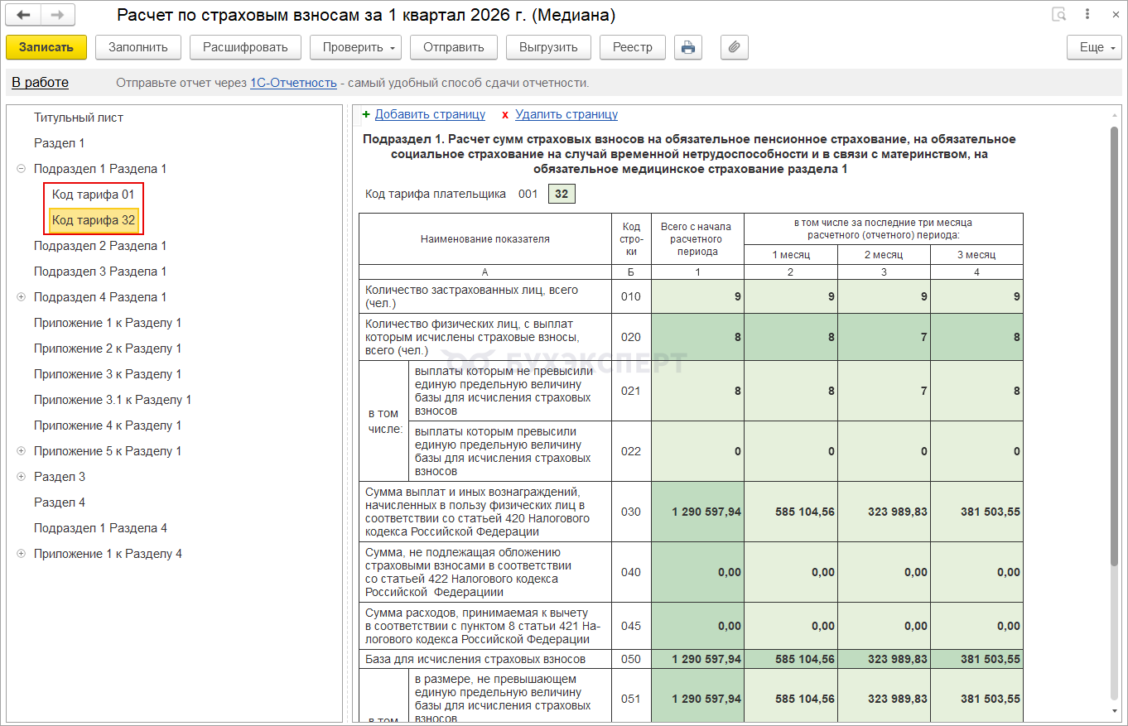This screenshot has height=726, width=1128.
Task: Open the Еще dropdown menu
Action: point(1093,47)
